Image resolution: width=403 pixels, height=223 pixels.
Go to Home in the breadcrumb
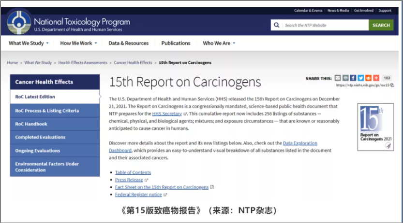click(13, 63)
